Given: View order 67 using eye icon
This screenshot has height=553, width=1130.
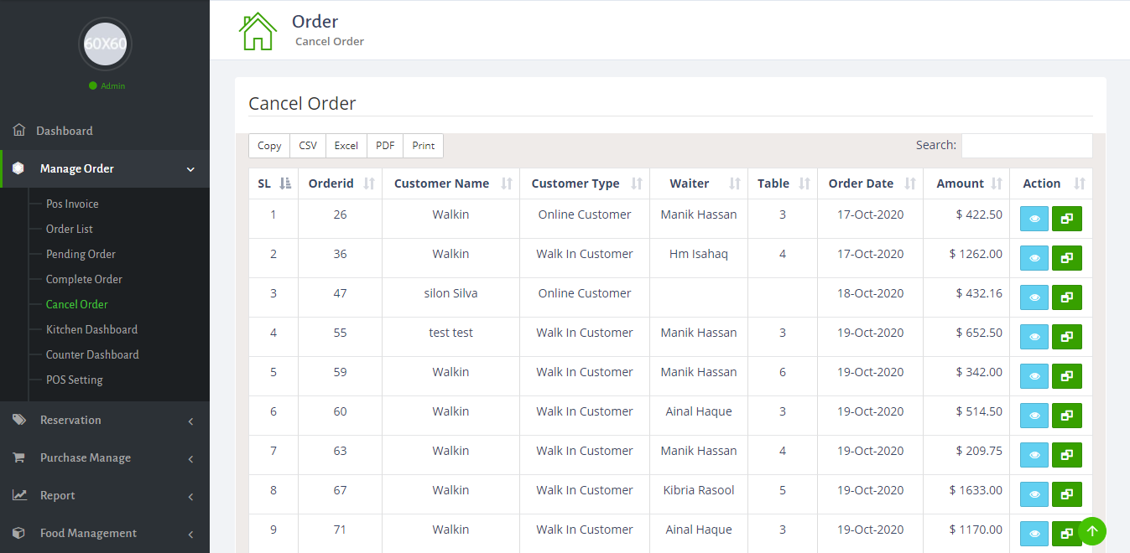Looking at the screenshot, I should click(1034, 494).
